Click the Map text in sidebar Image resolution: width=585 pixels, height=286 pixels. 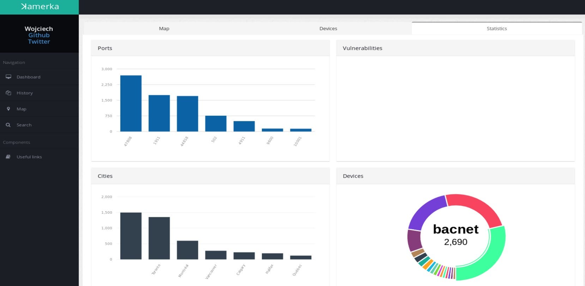[x=22, y=109]
